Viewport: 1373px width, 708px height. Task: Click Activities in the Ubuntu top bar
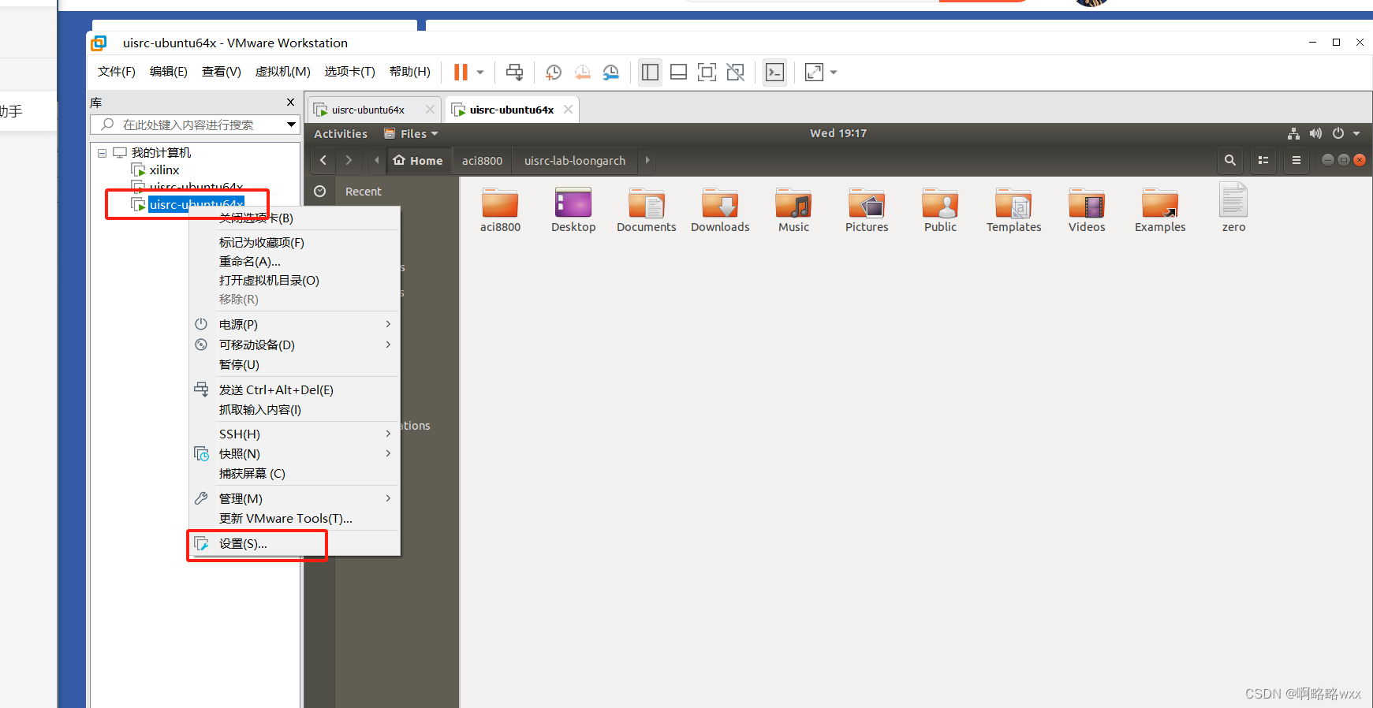(x=341, y=134)
